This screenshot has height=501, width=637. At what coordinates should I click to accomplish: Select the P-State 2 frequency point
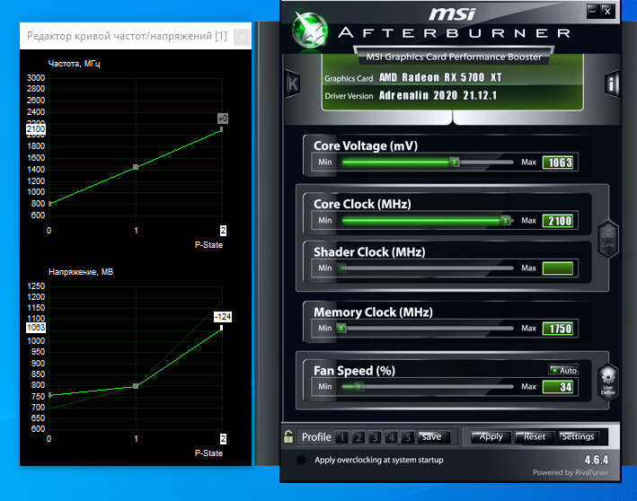[x=221, y=129]
